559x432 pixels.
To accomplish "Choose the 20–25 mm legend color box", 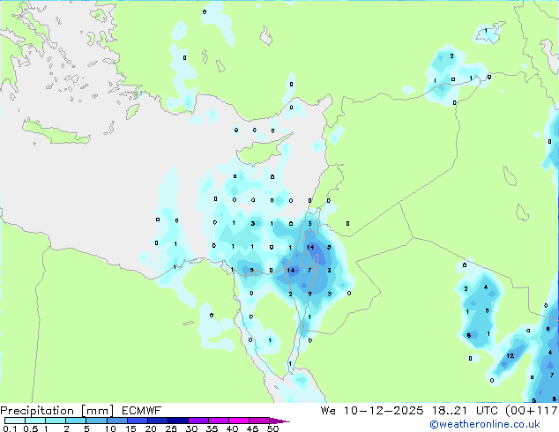I will [x=157, y=421].
